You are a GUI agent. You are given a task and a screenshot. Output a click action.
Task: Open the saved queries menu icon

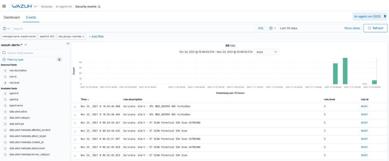pos(6,28)
